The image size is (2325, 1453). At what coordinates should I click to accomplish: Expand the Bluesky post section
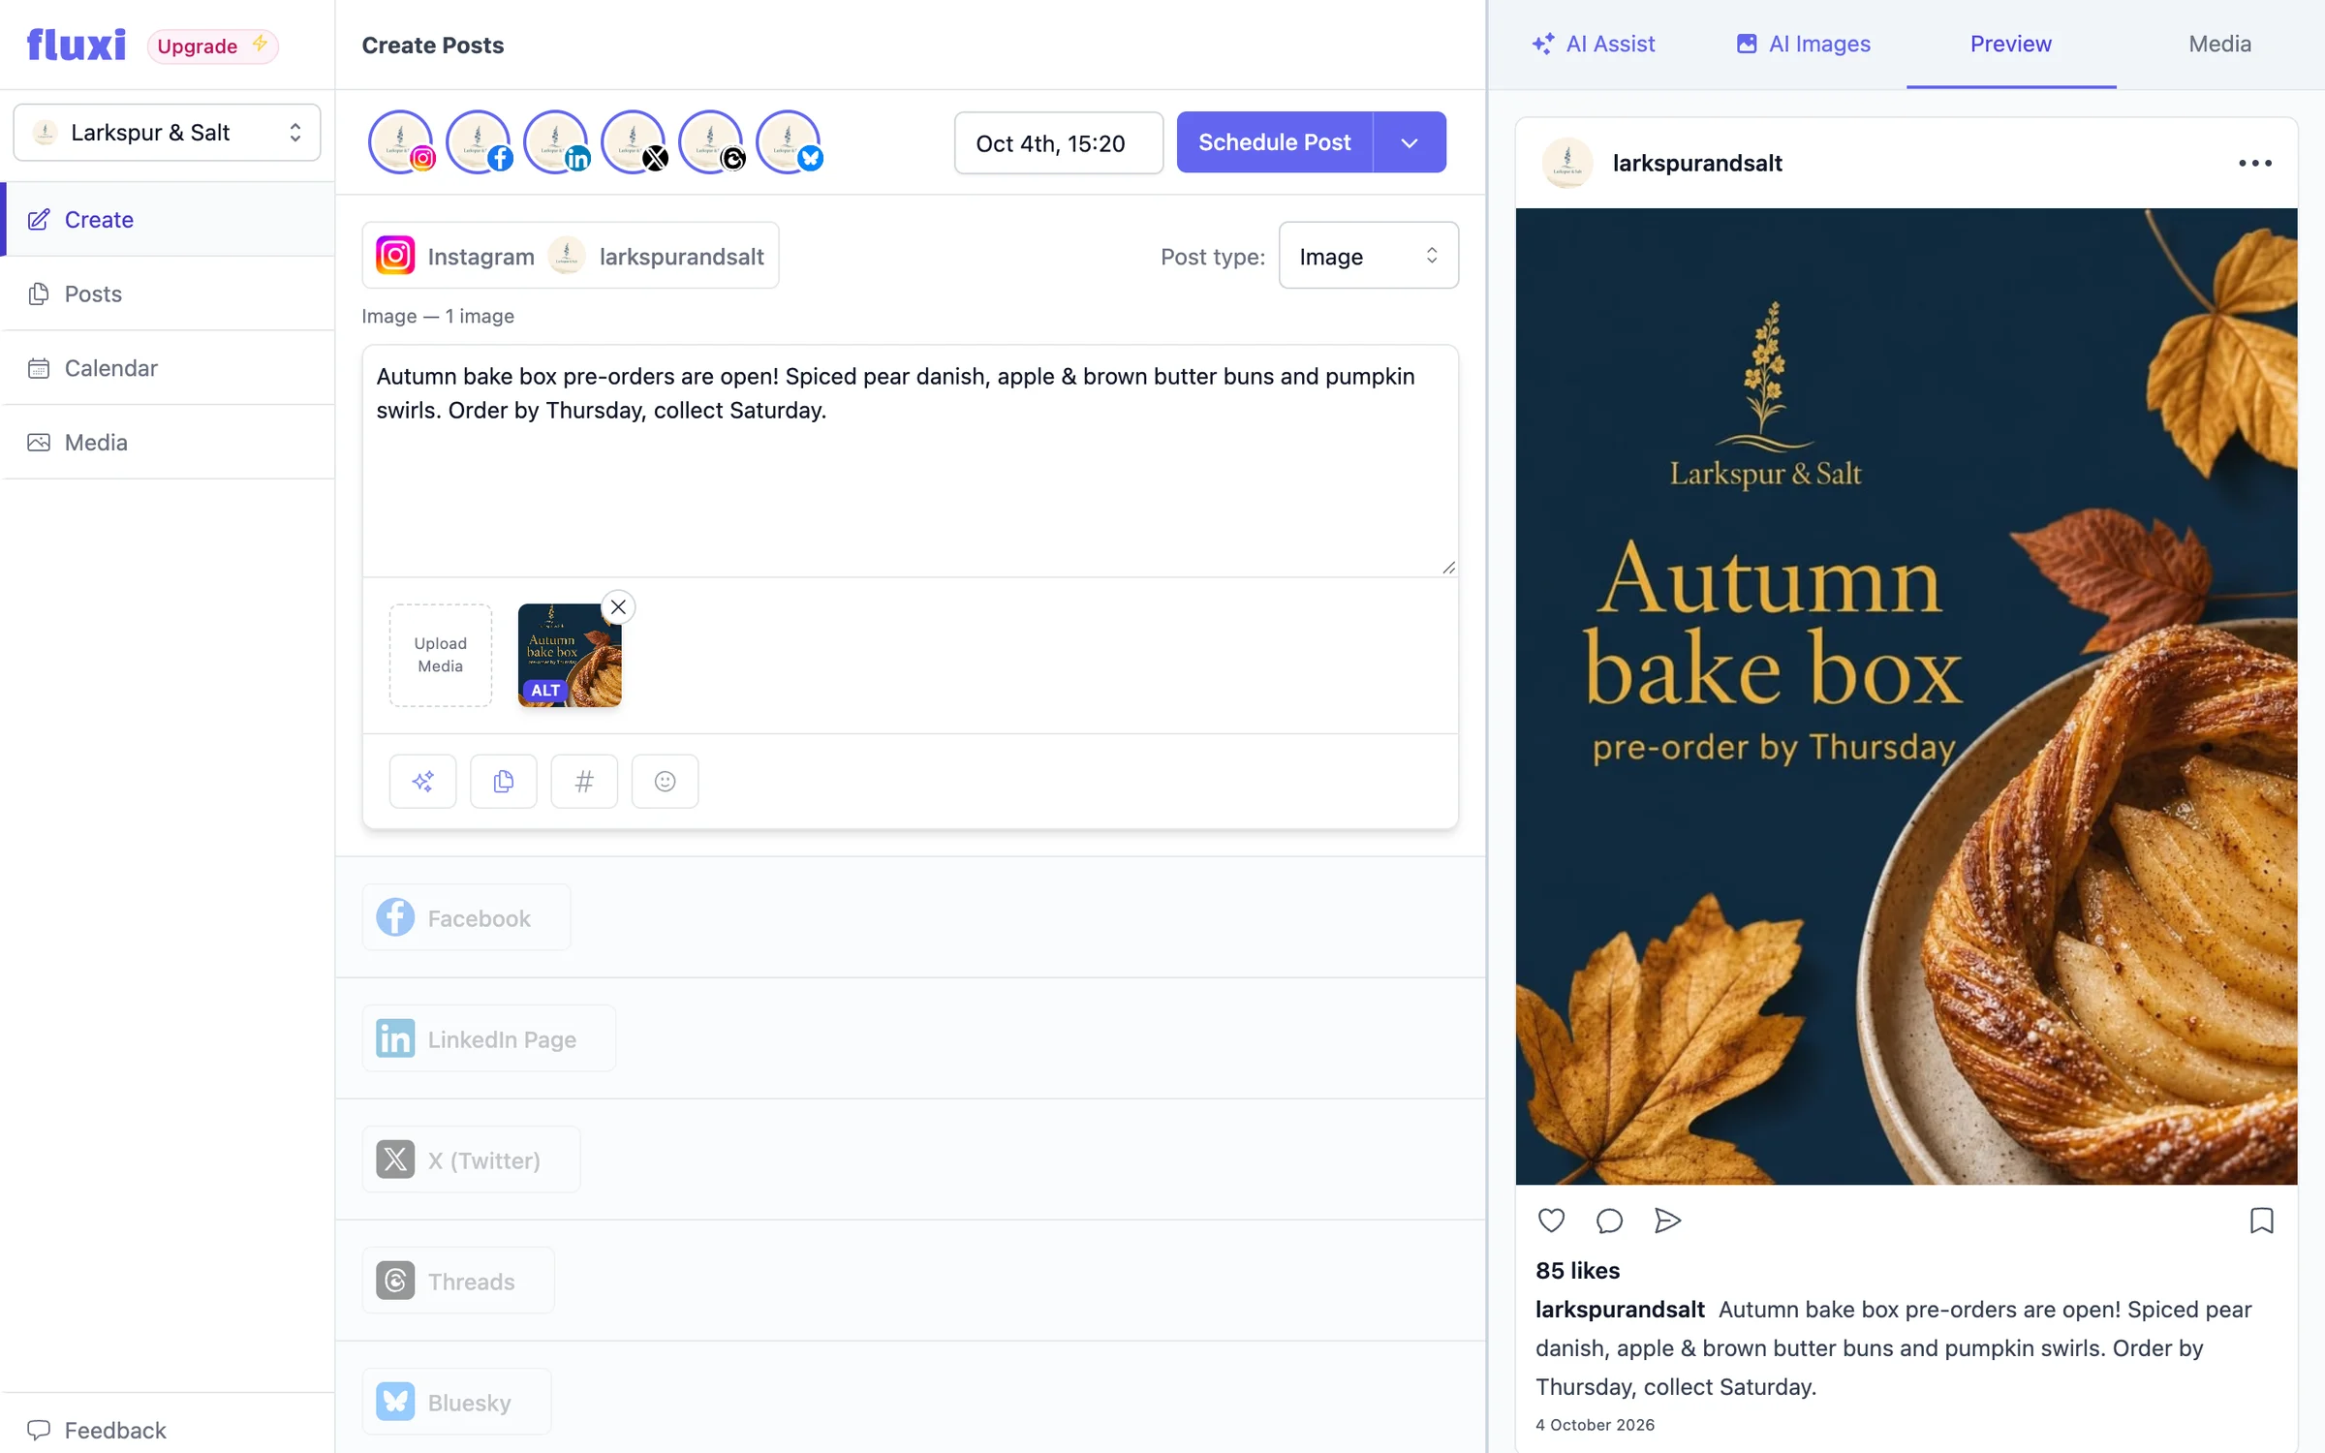click(x=456, y=1402)
